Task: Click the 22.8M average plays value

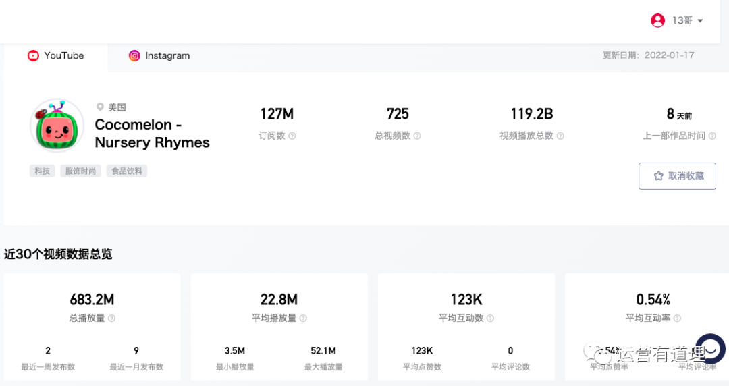Action: point(279,300)
